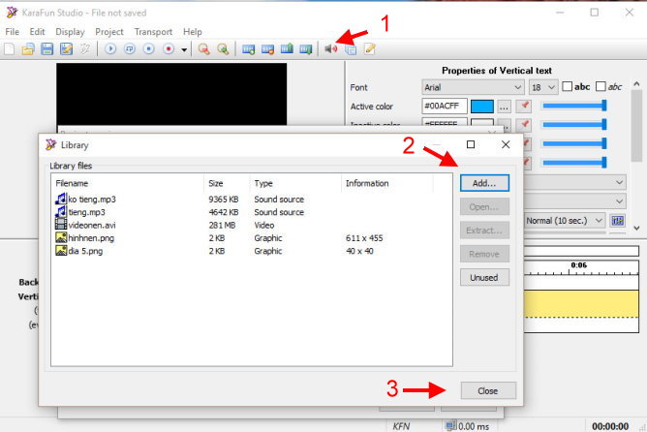Select the videonen.avi file in list
Viewport: 647px width, 432px height.
(92, 224)
